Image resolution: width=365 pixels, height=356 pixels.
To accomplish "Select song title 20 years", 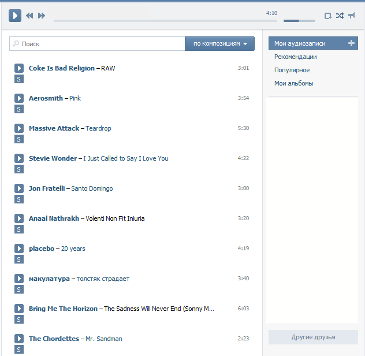I will [x=73, y=249].
